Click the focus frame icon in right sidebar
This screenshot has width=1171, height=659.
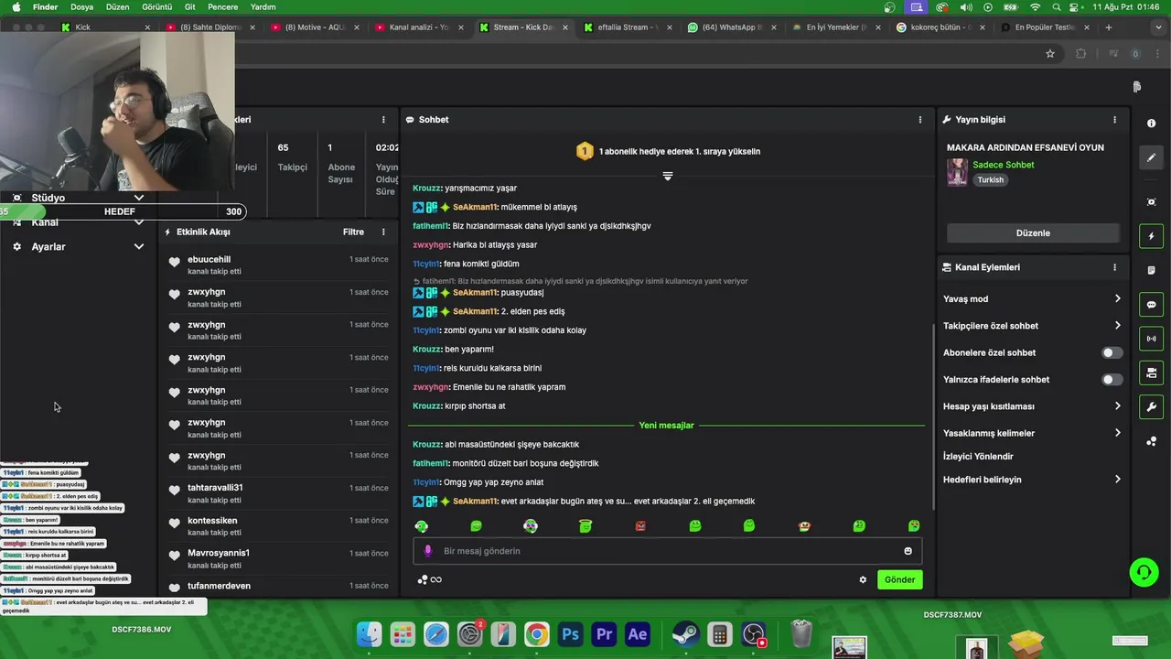pos(1151,202)
